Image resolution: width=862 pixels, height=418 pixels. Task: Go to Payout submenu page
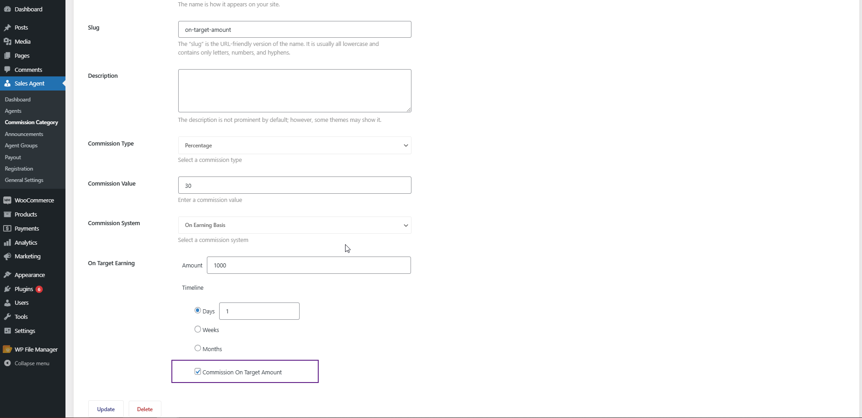[x=13, y=157]
